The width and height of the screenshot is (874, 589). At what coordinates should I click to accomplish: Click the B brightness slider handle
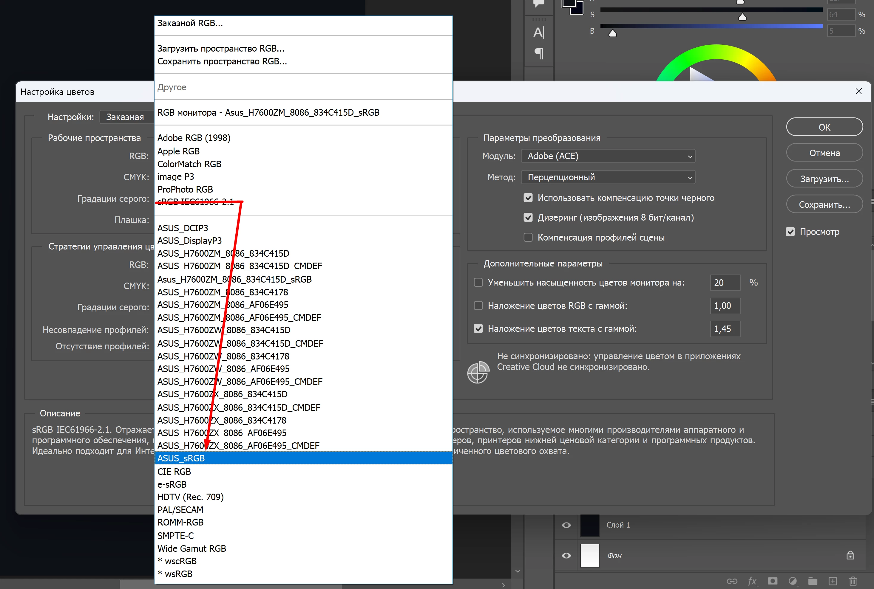[613, 33]
